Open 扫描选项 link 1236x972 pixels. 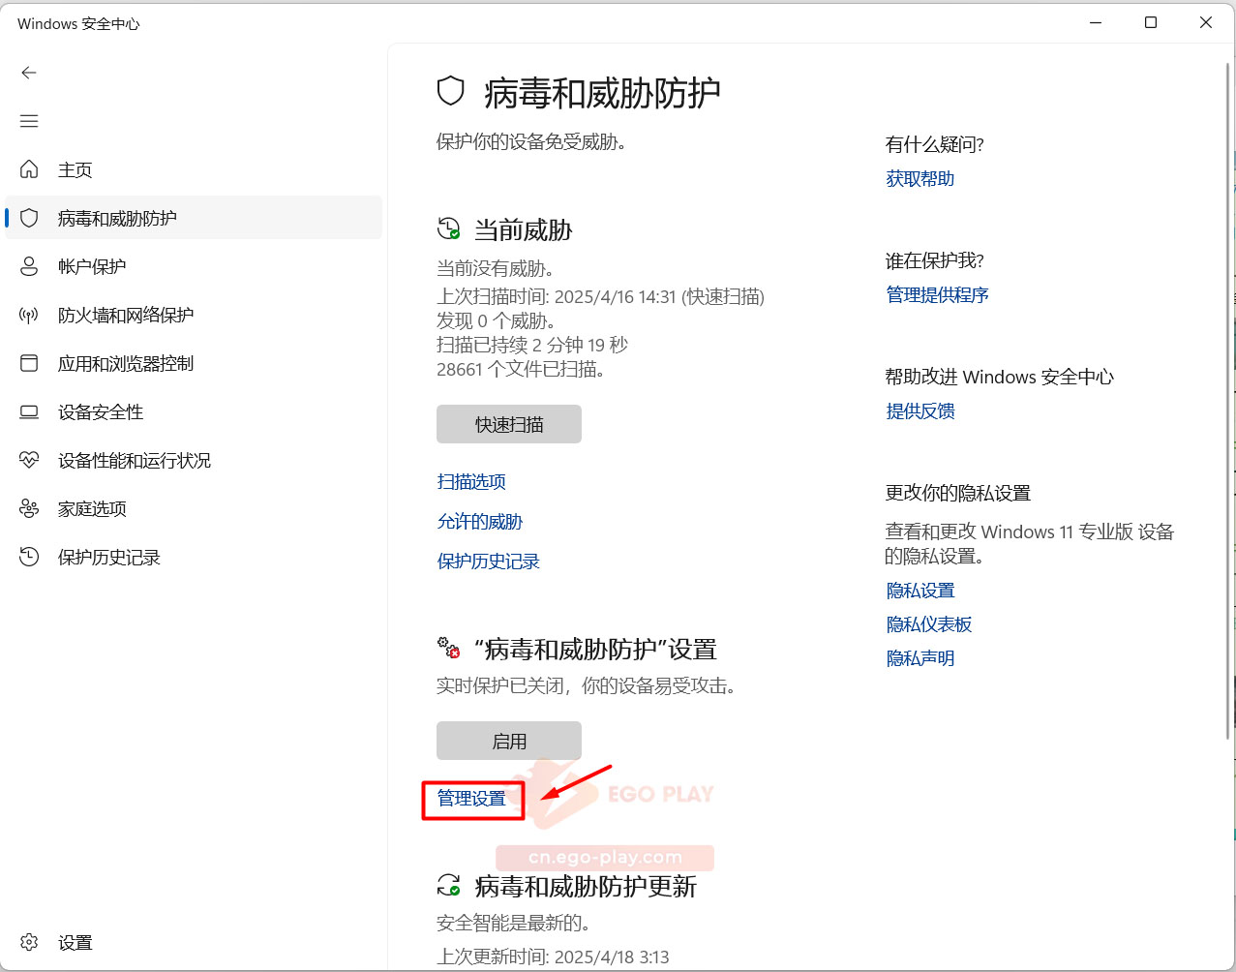(471, 481)
